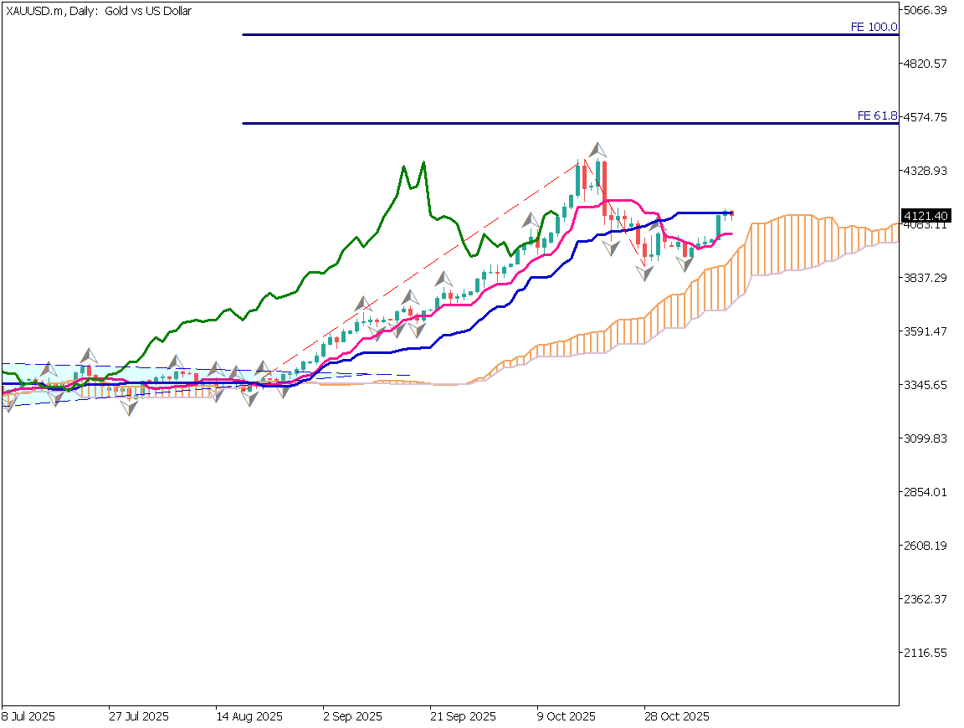This screenshot has width=964, height=728.
Task: Click the XAUUSD.m Daily chart title
Action: (99, 11)
